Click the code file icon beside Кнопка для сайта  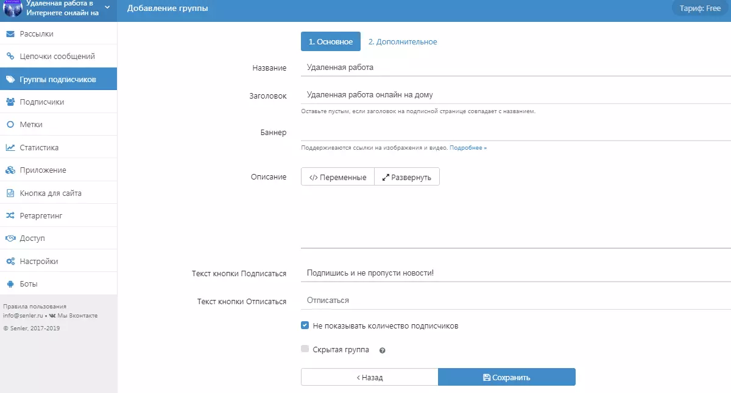[x=10, y=193]
